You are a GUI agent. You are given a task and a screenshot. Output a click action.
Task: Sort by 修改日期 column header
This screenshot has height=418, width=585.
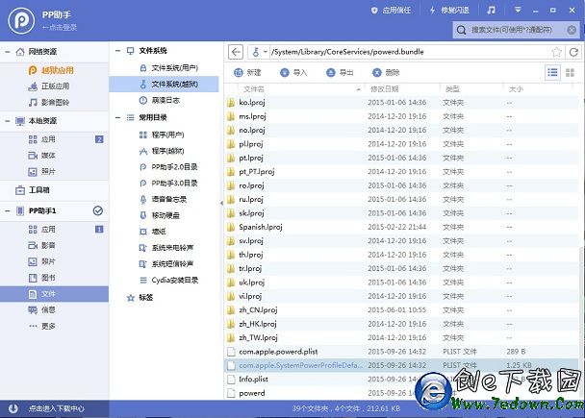pos(384,89)
